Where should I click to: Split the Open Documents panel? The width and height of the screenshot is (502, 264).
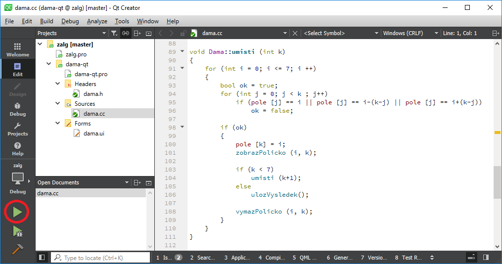[137, 183]
